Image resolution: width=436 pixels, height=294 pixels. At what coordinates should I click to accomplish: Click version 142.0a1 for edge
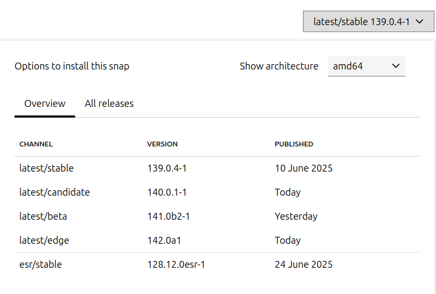point(164,241)
